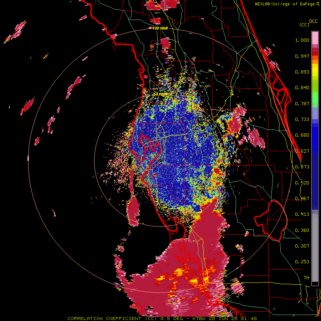
Task: Pick the bright green color bar segment
Action: click(x=315, y=97)
